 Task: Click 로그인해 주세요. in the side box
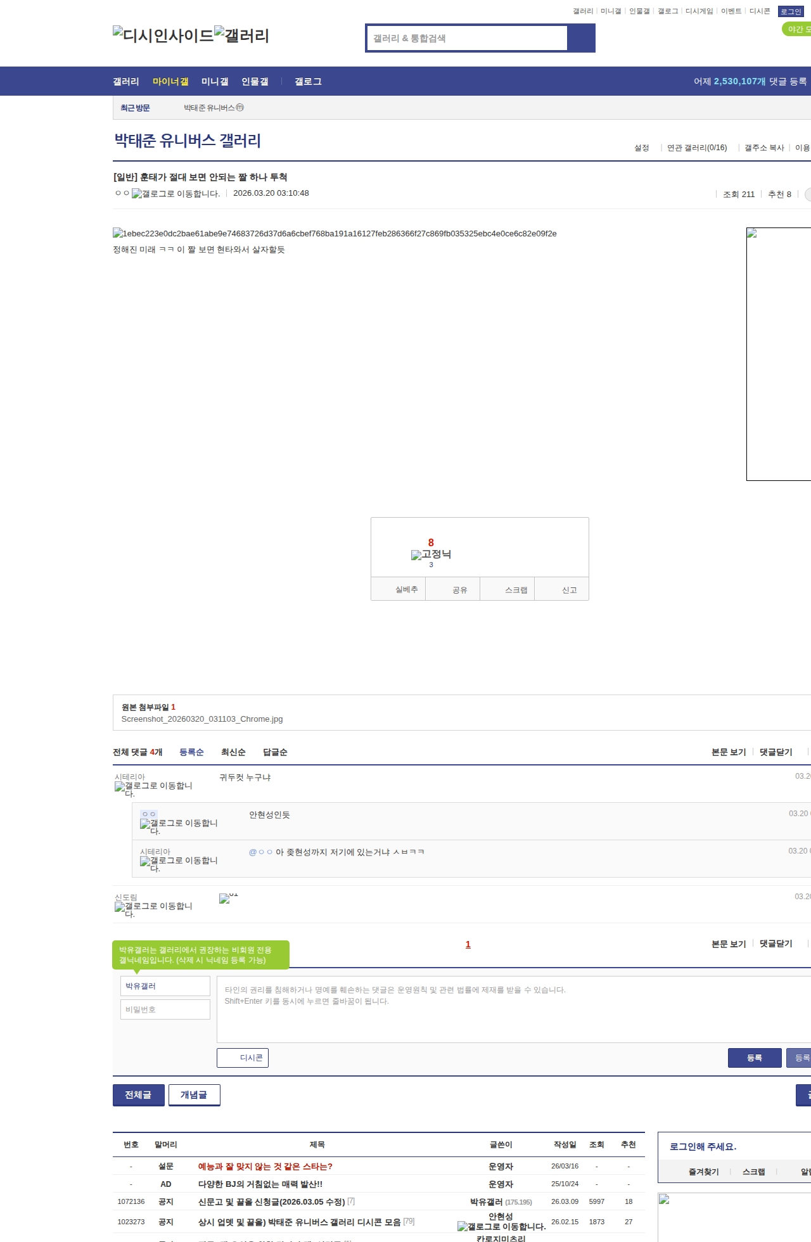tap(703, 1146)
